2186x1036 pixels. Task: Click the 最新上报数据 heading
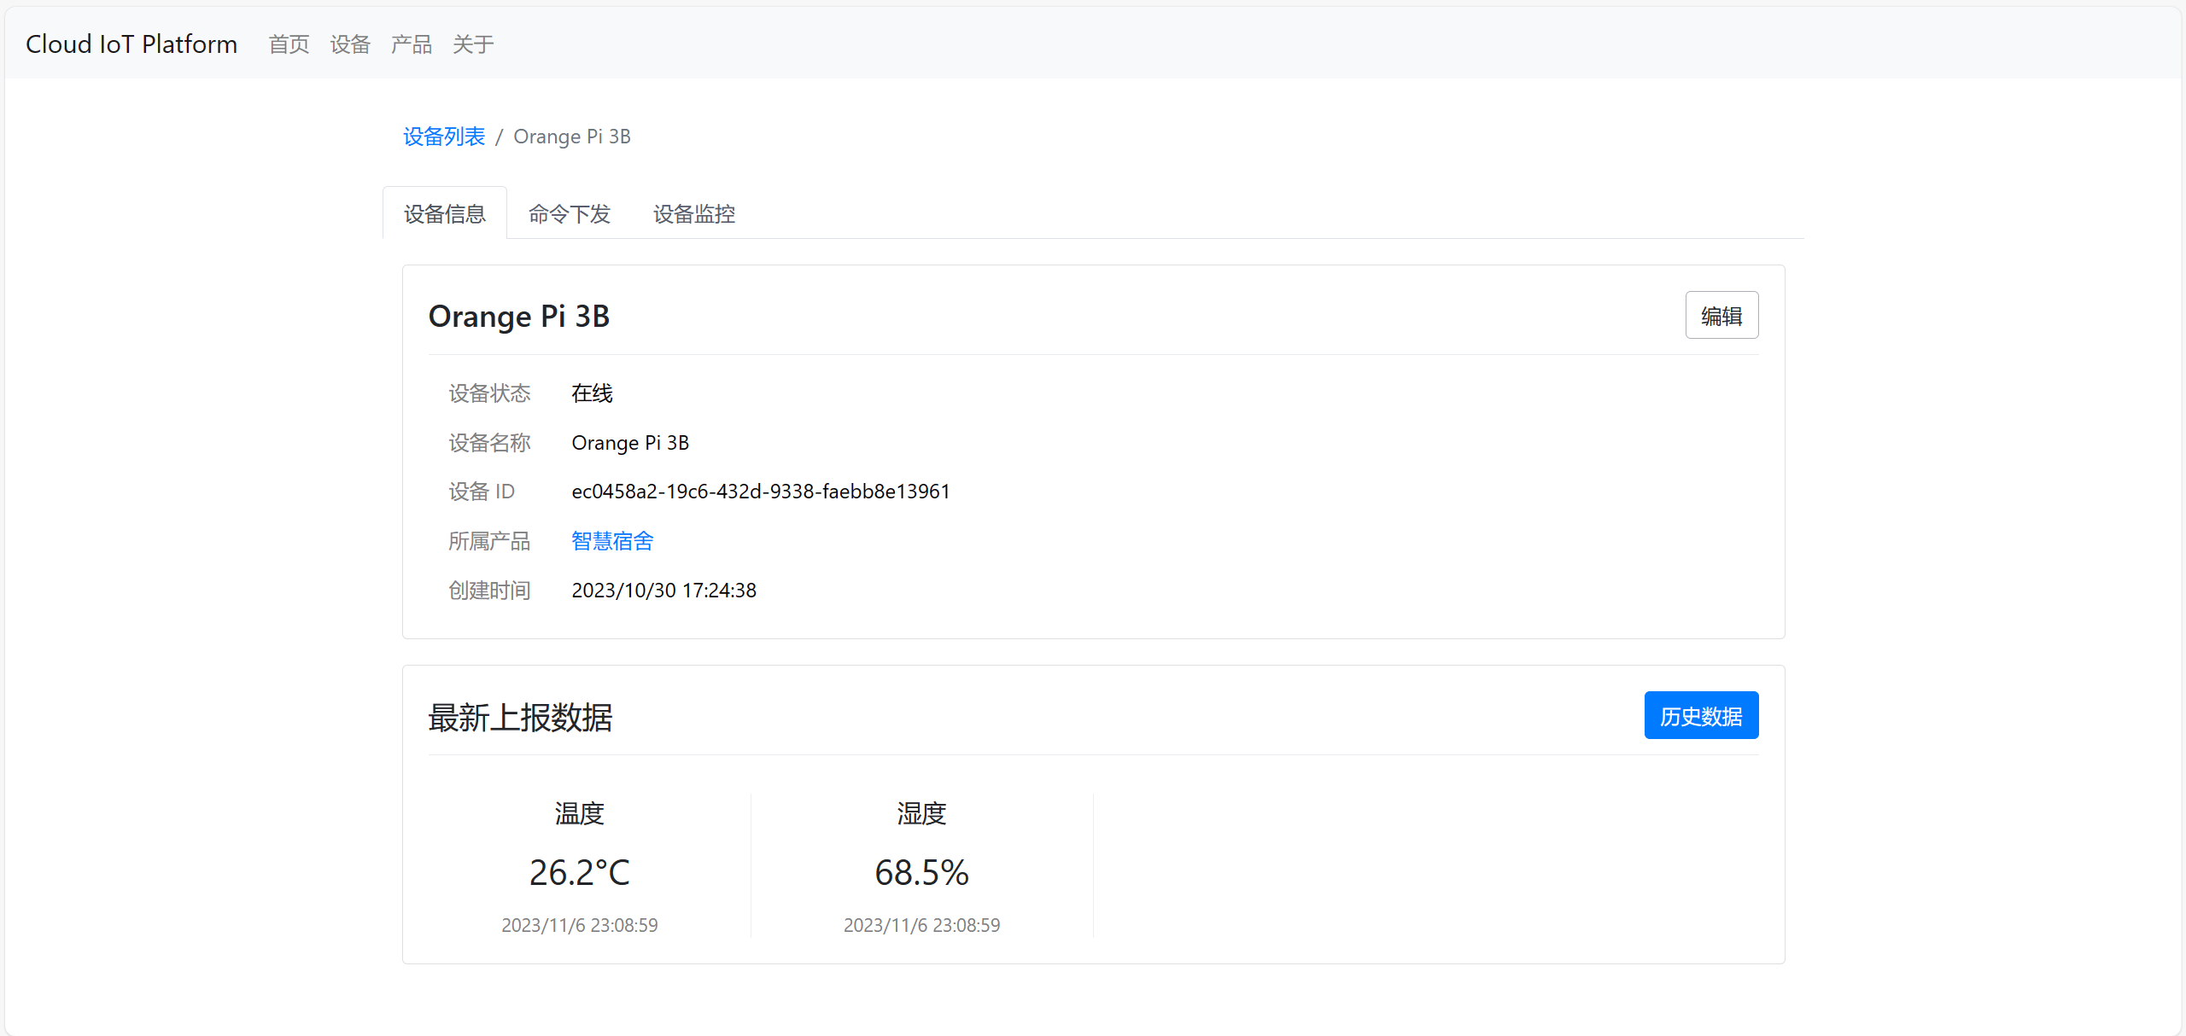click(521, 718)
